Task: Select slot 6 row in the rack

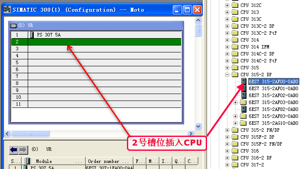Action: pyautogui.click(x=96, y=69)
